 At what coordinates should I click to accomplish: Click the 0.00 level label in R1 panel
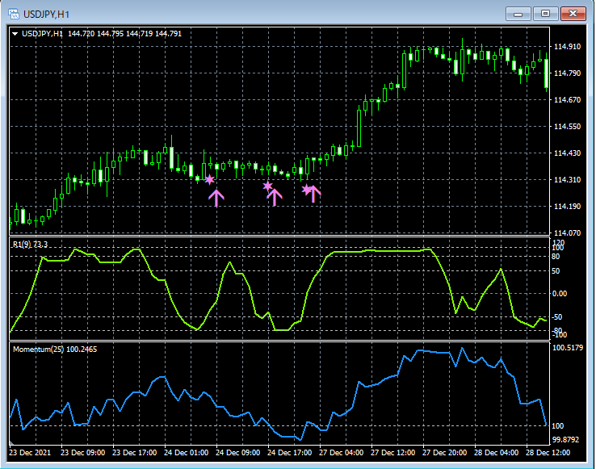click(x=560, y=294)
